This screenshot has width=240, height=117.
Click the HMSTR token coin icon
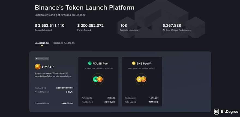pos(38,67)
